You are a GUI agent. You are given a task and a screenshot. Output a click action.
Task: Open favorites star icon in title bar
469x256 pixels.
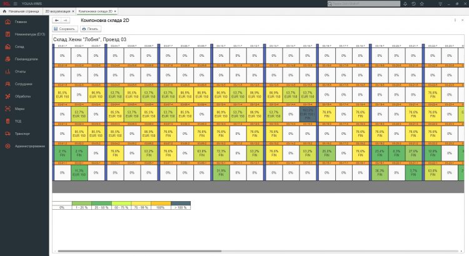tap(422, 4)
